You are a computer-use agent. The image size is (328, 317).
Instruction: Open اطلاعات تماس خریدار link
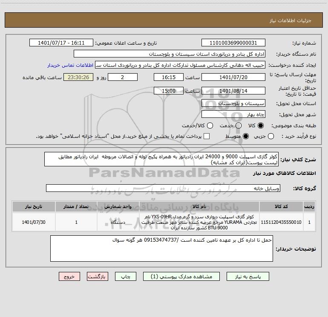click(70, 65)
